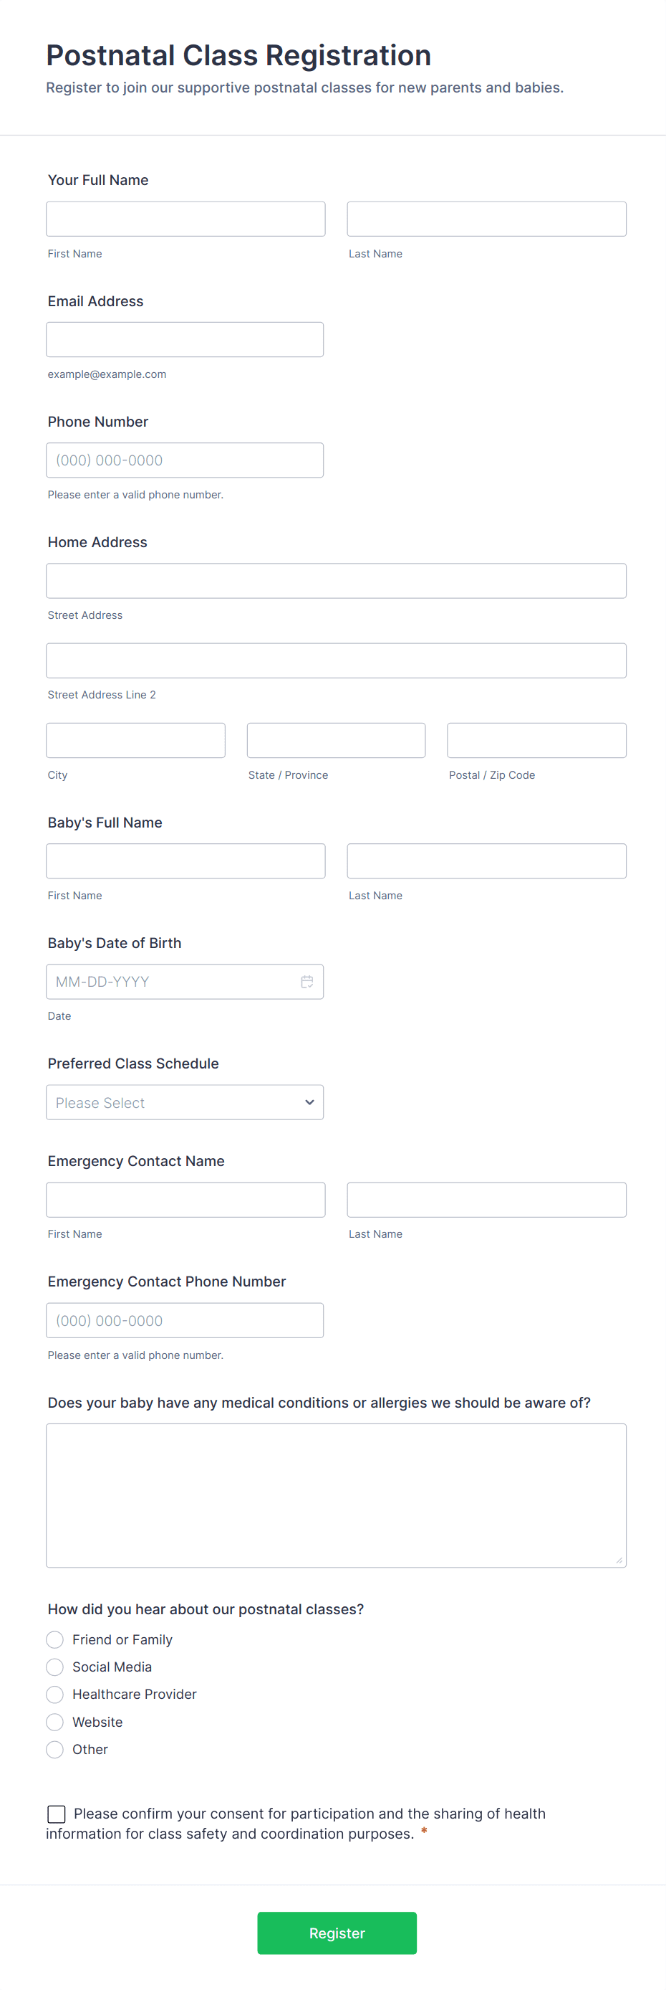Click the parent's First Name field

pos(185,219)
